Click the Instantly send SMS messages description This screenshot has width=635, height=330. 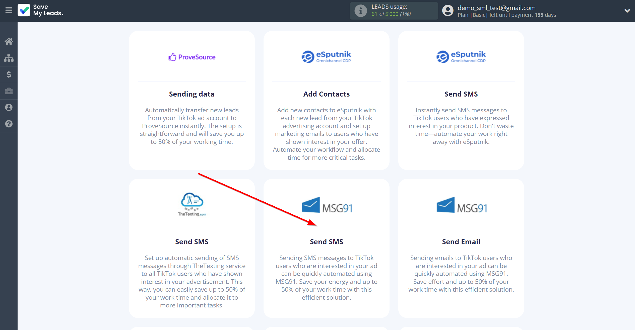pos(461,126)
